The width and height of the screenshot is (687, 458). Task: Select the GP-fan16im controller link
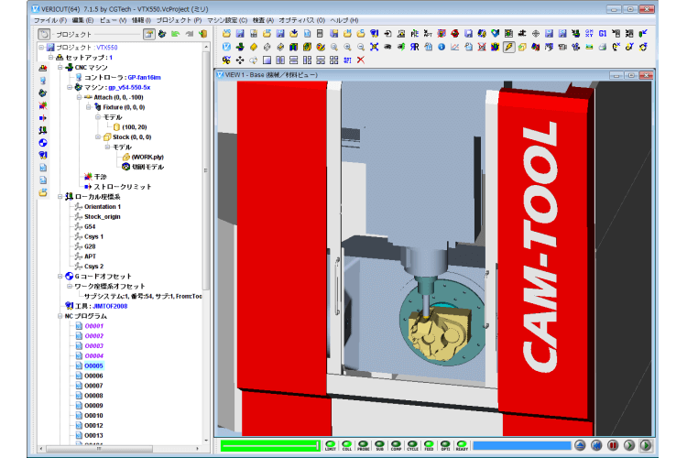(144, 77)
